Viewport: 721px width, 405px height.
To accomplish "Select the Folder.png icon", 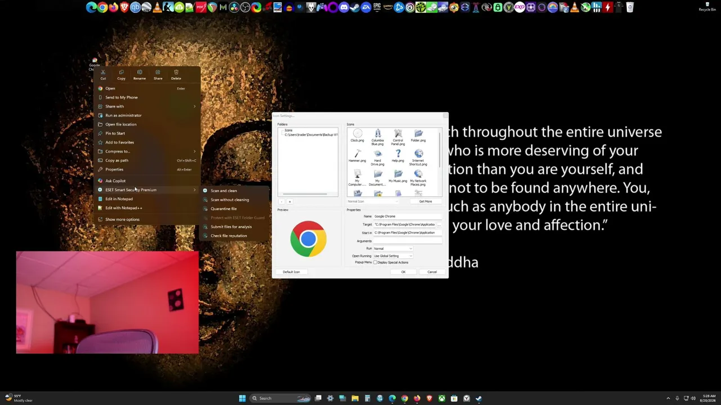I will pos(418,136).
